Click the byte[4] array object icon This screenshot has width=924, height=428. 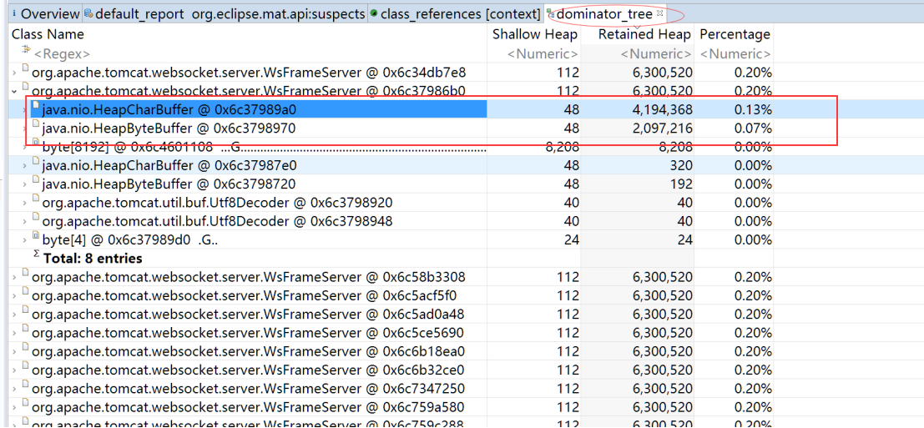pyautogui.click(x=35, y=239)
